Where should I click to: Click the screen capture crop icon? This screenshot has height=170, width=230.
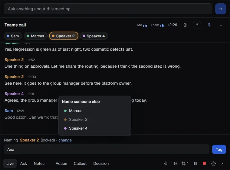185,164
